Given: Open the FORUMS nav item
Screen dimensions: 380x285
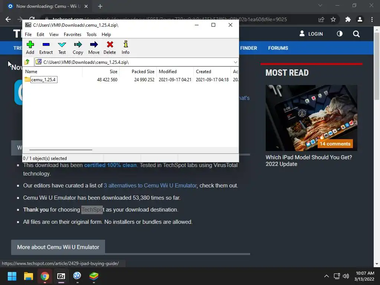Looking at the screenshot, I should (278, 48).
